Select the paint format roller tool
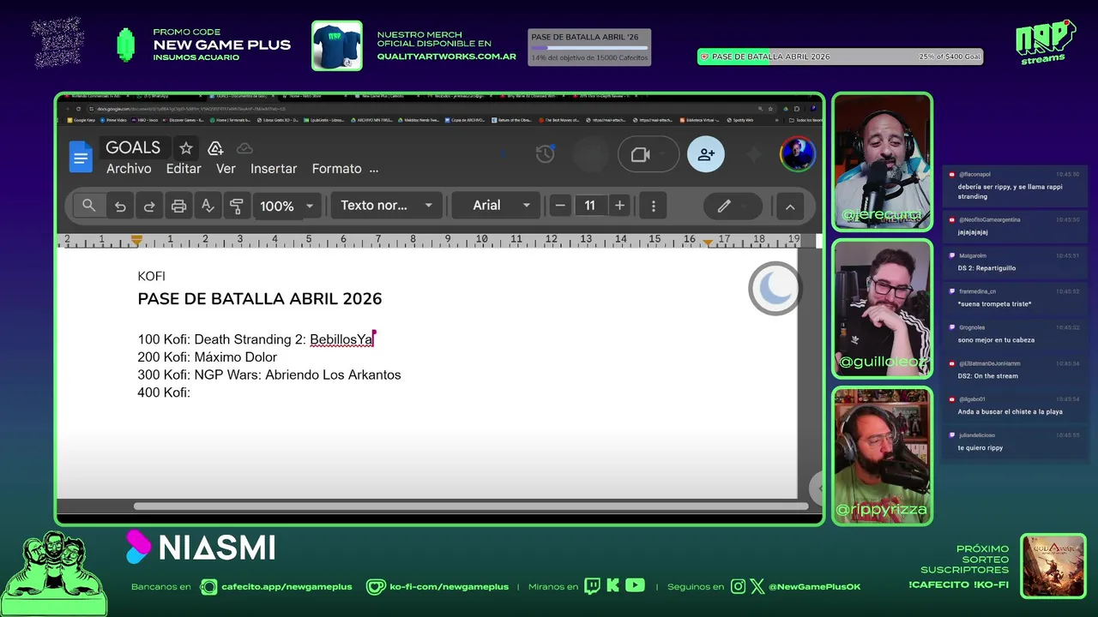Image resolution: width=1098 pixels, height=617 pixels. [x=237, y=206]
